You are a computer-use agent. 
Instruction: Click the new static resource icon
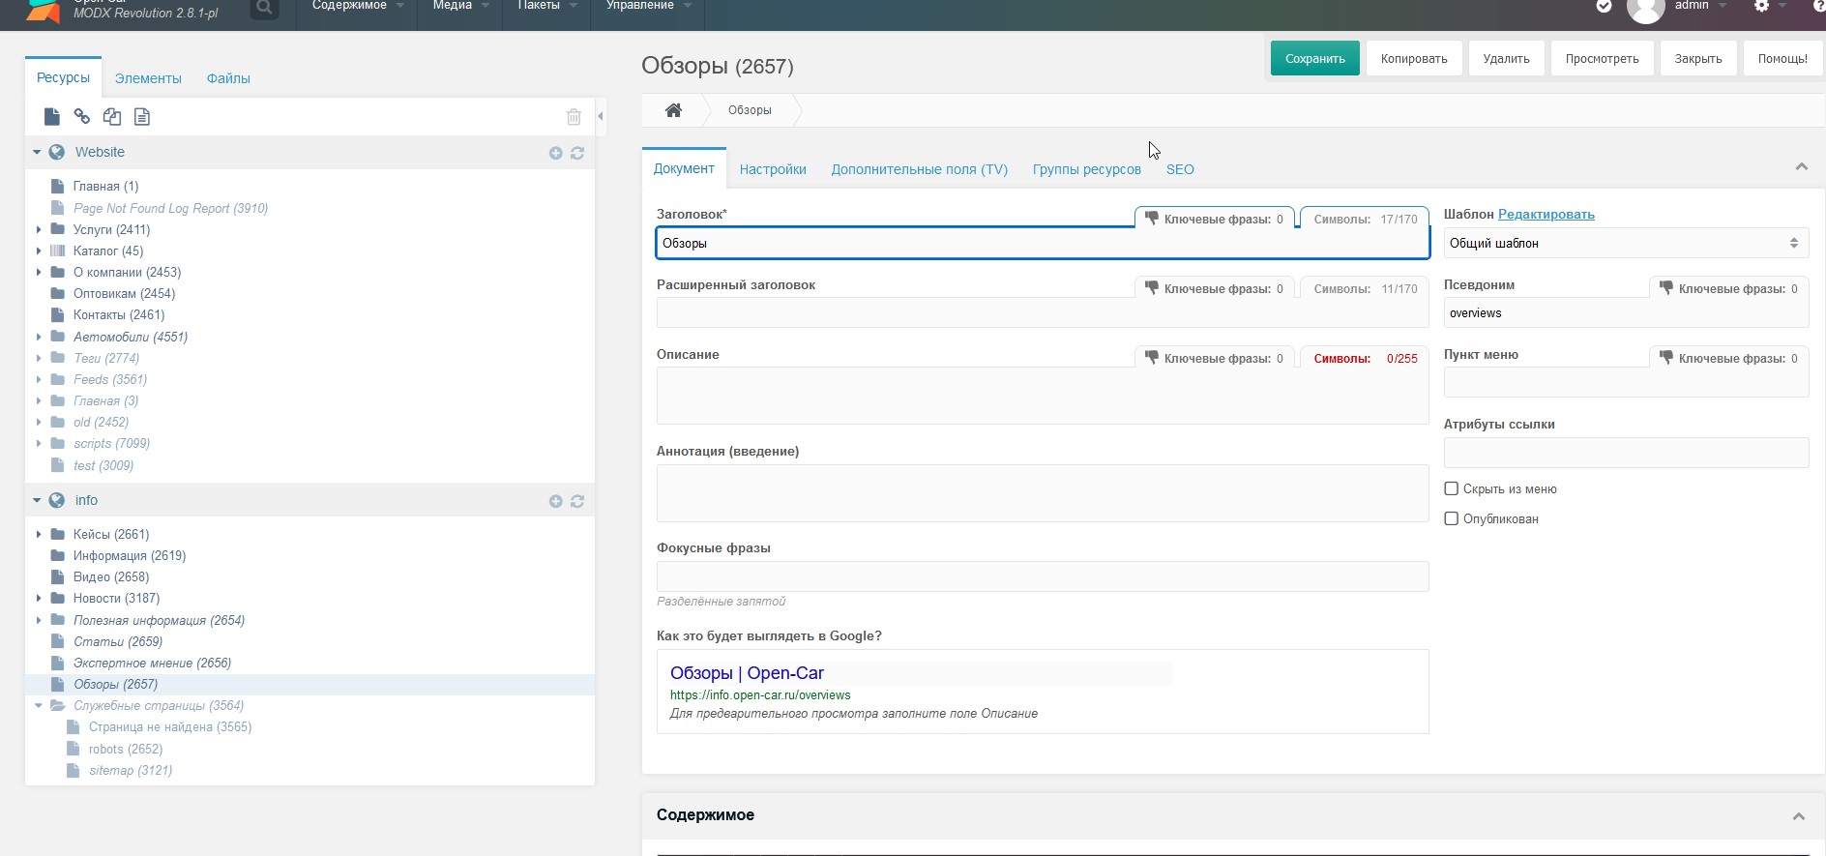[142, 117]
